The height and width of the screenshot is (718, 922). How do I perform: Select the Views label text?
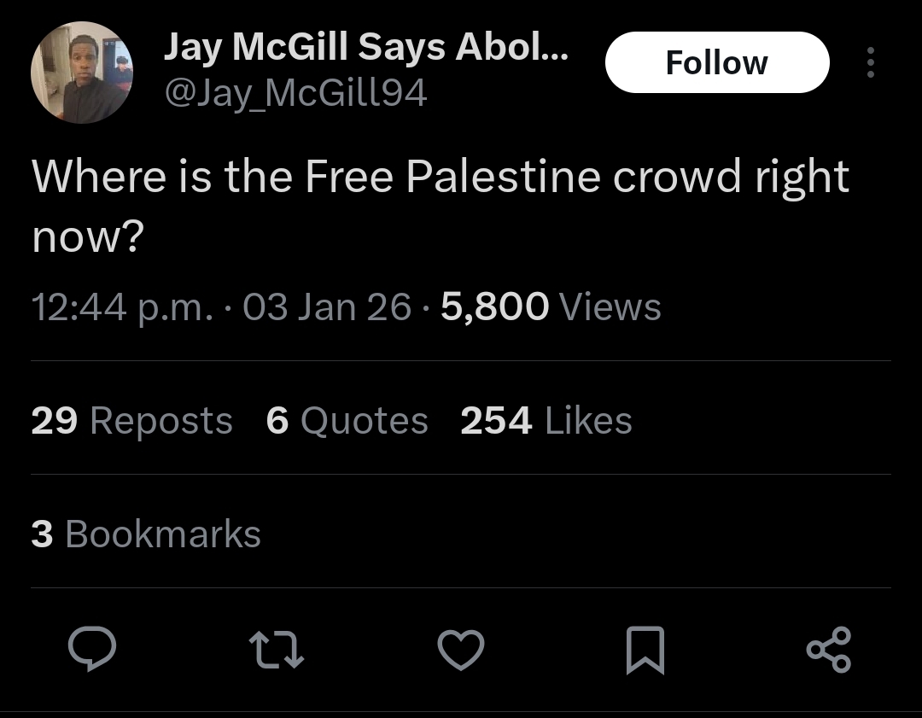(x=610, y=307)
